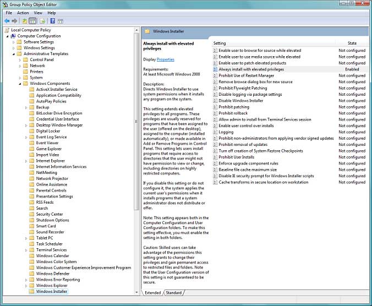372x306 pixels.
Task: Expand the System node
Action: pos(20,78)
